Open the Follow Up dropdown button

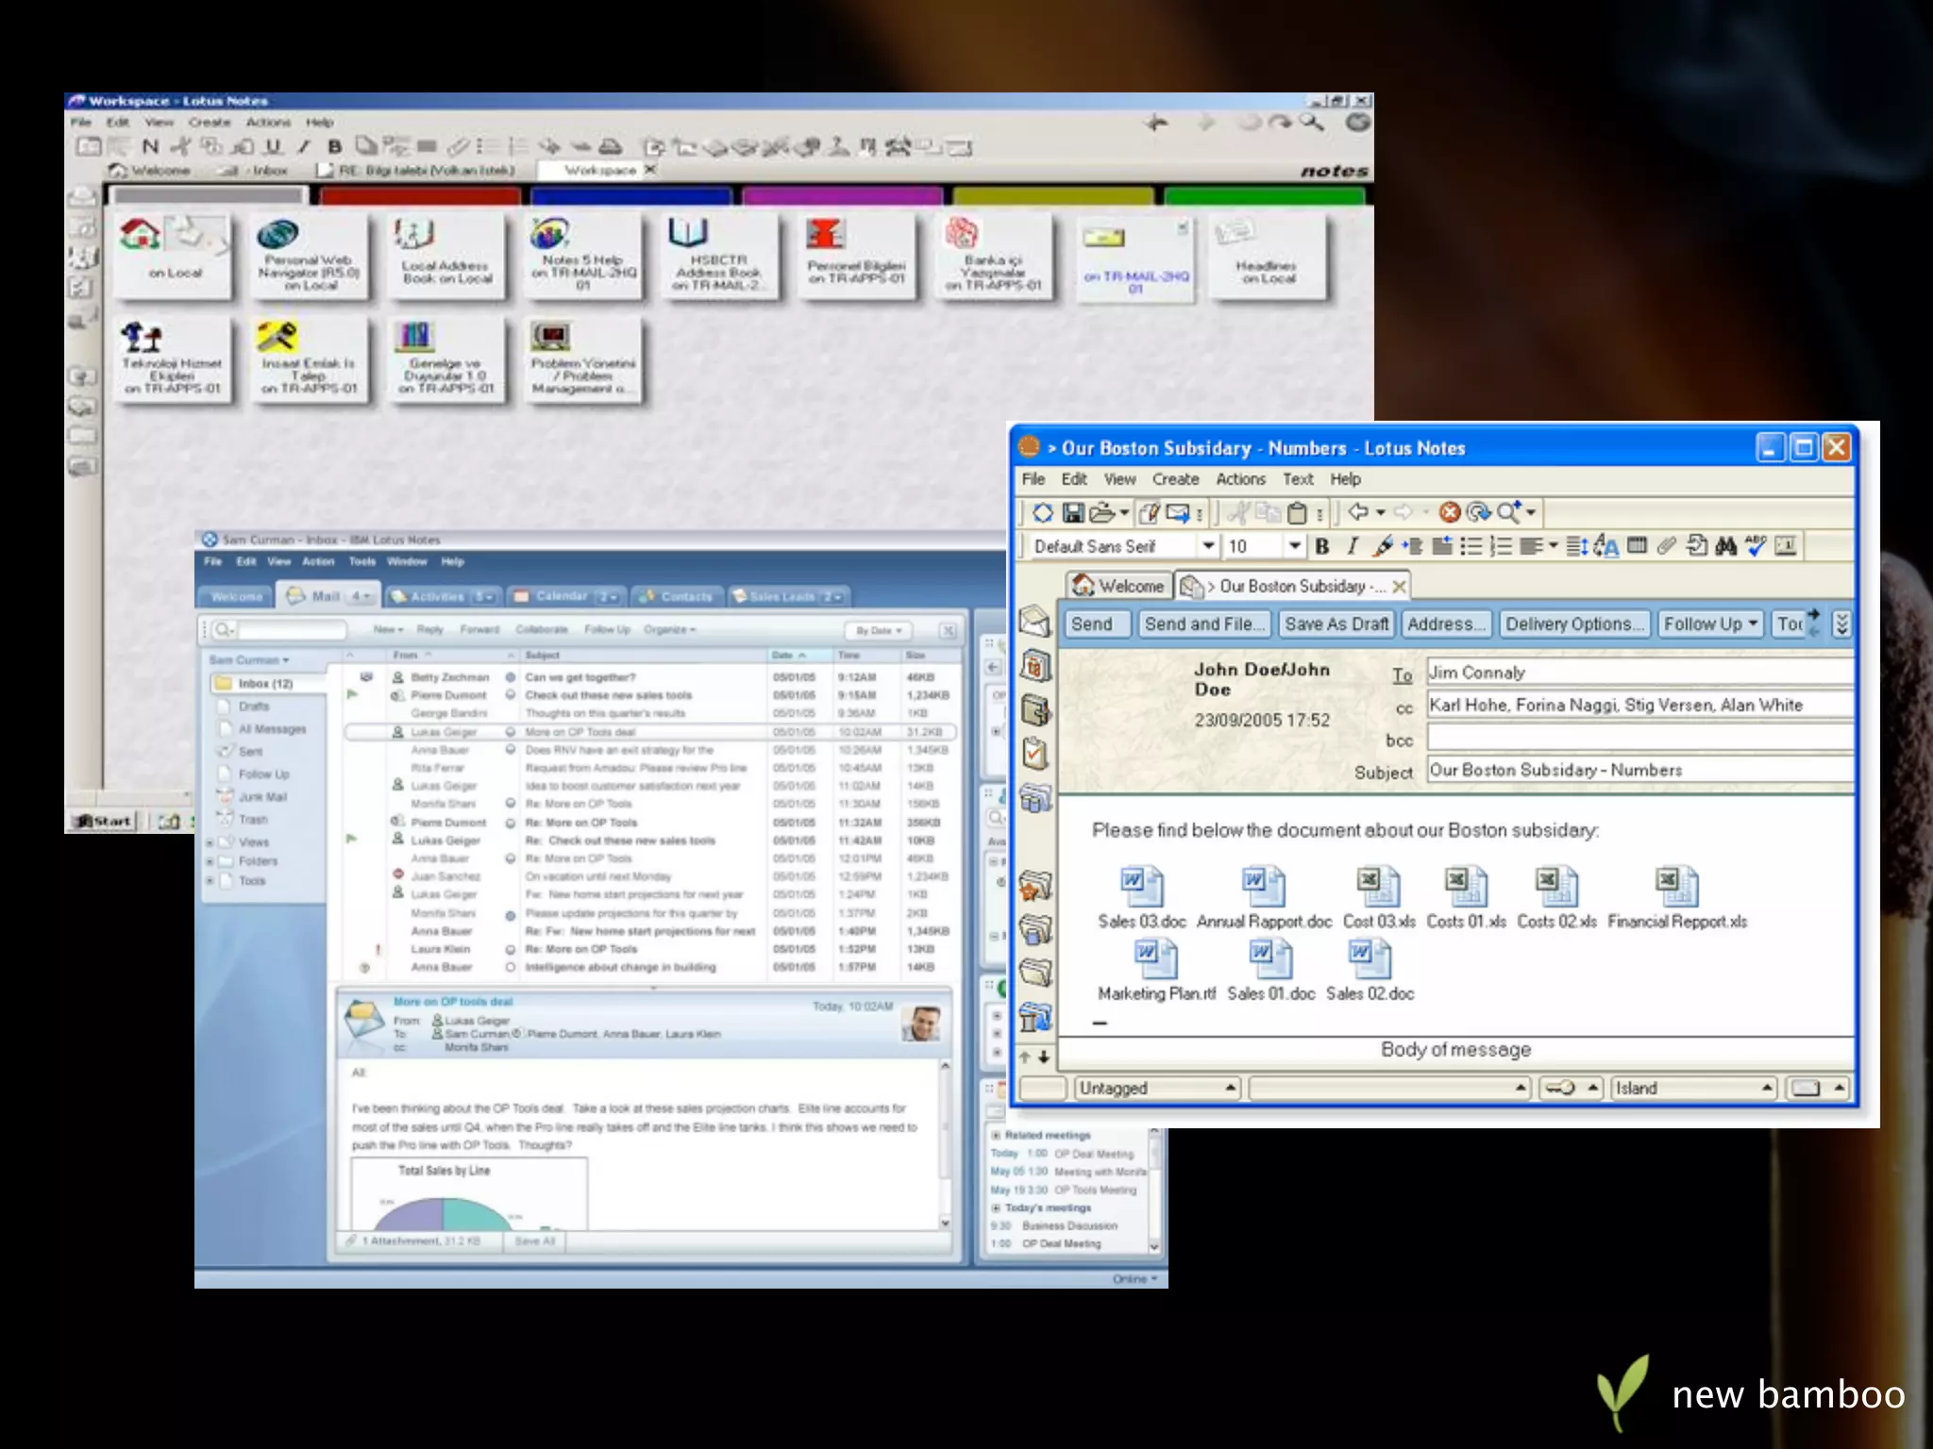tap(1710, 624)
